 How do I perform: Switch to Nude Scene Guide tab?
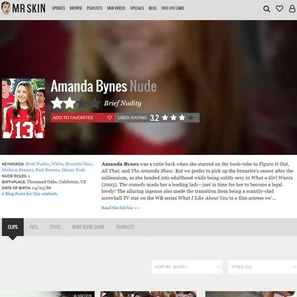[x=88, y=227]
